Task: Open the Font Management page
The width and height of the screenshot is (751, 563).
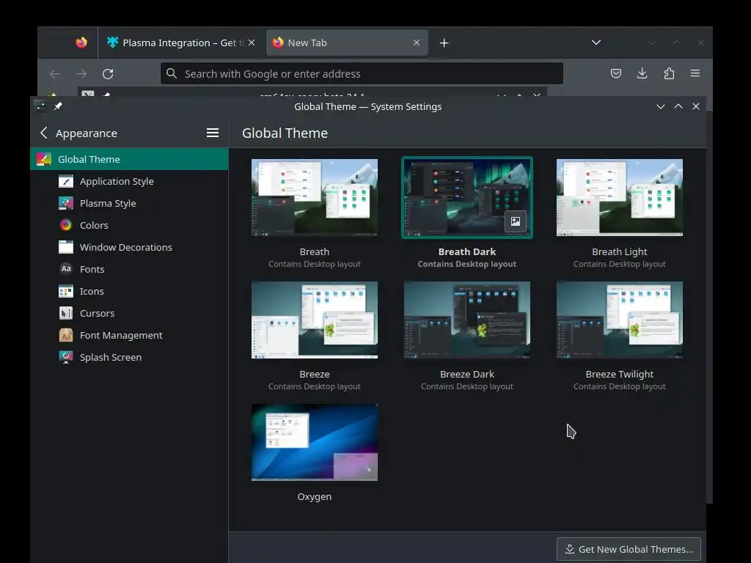Action: (129, 336)
